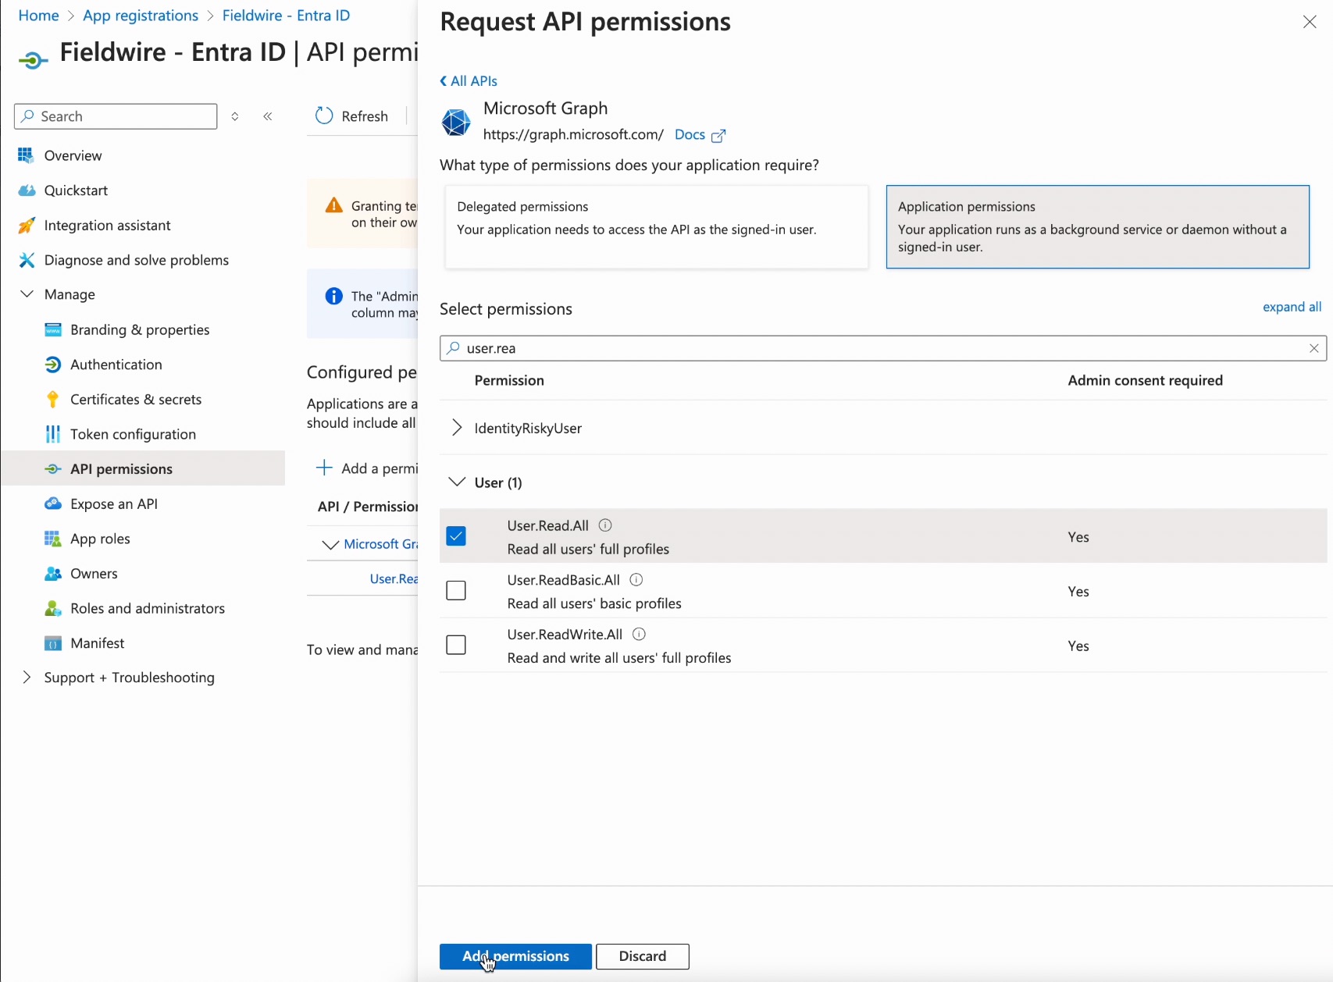Go to App registrations breadcrumb

tap(141, 16)
